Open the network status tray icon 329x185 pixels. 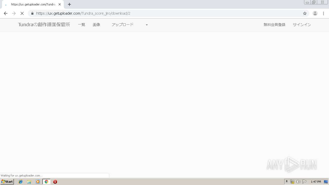pyautogui.click(x=292, y=182)
